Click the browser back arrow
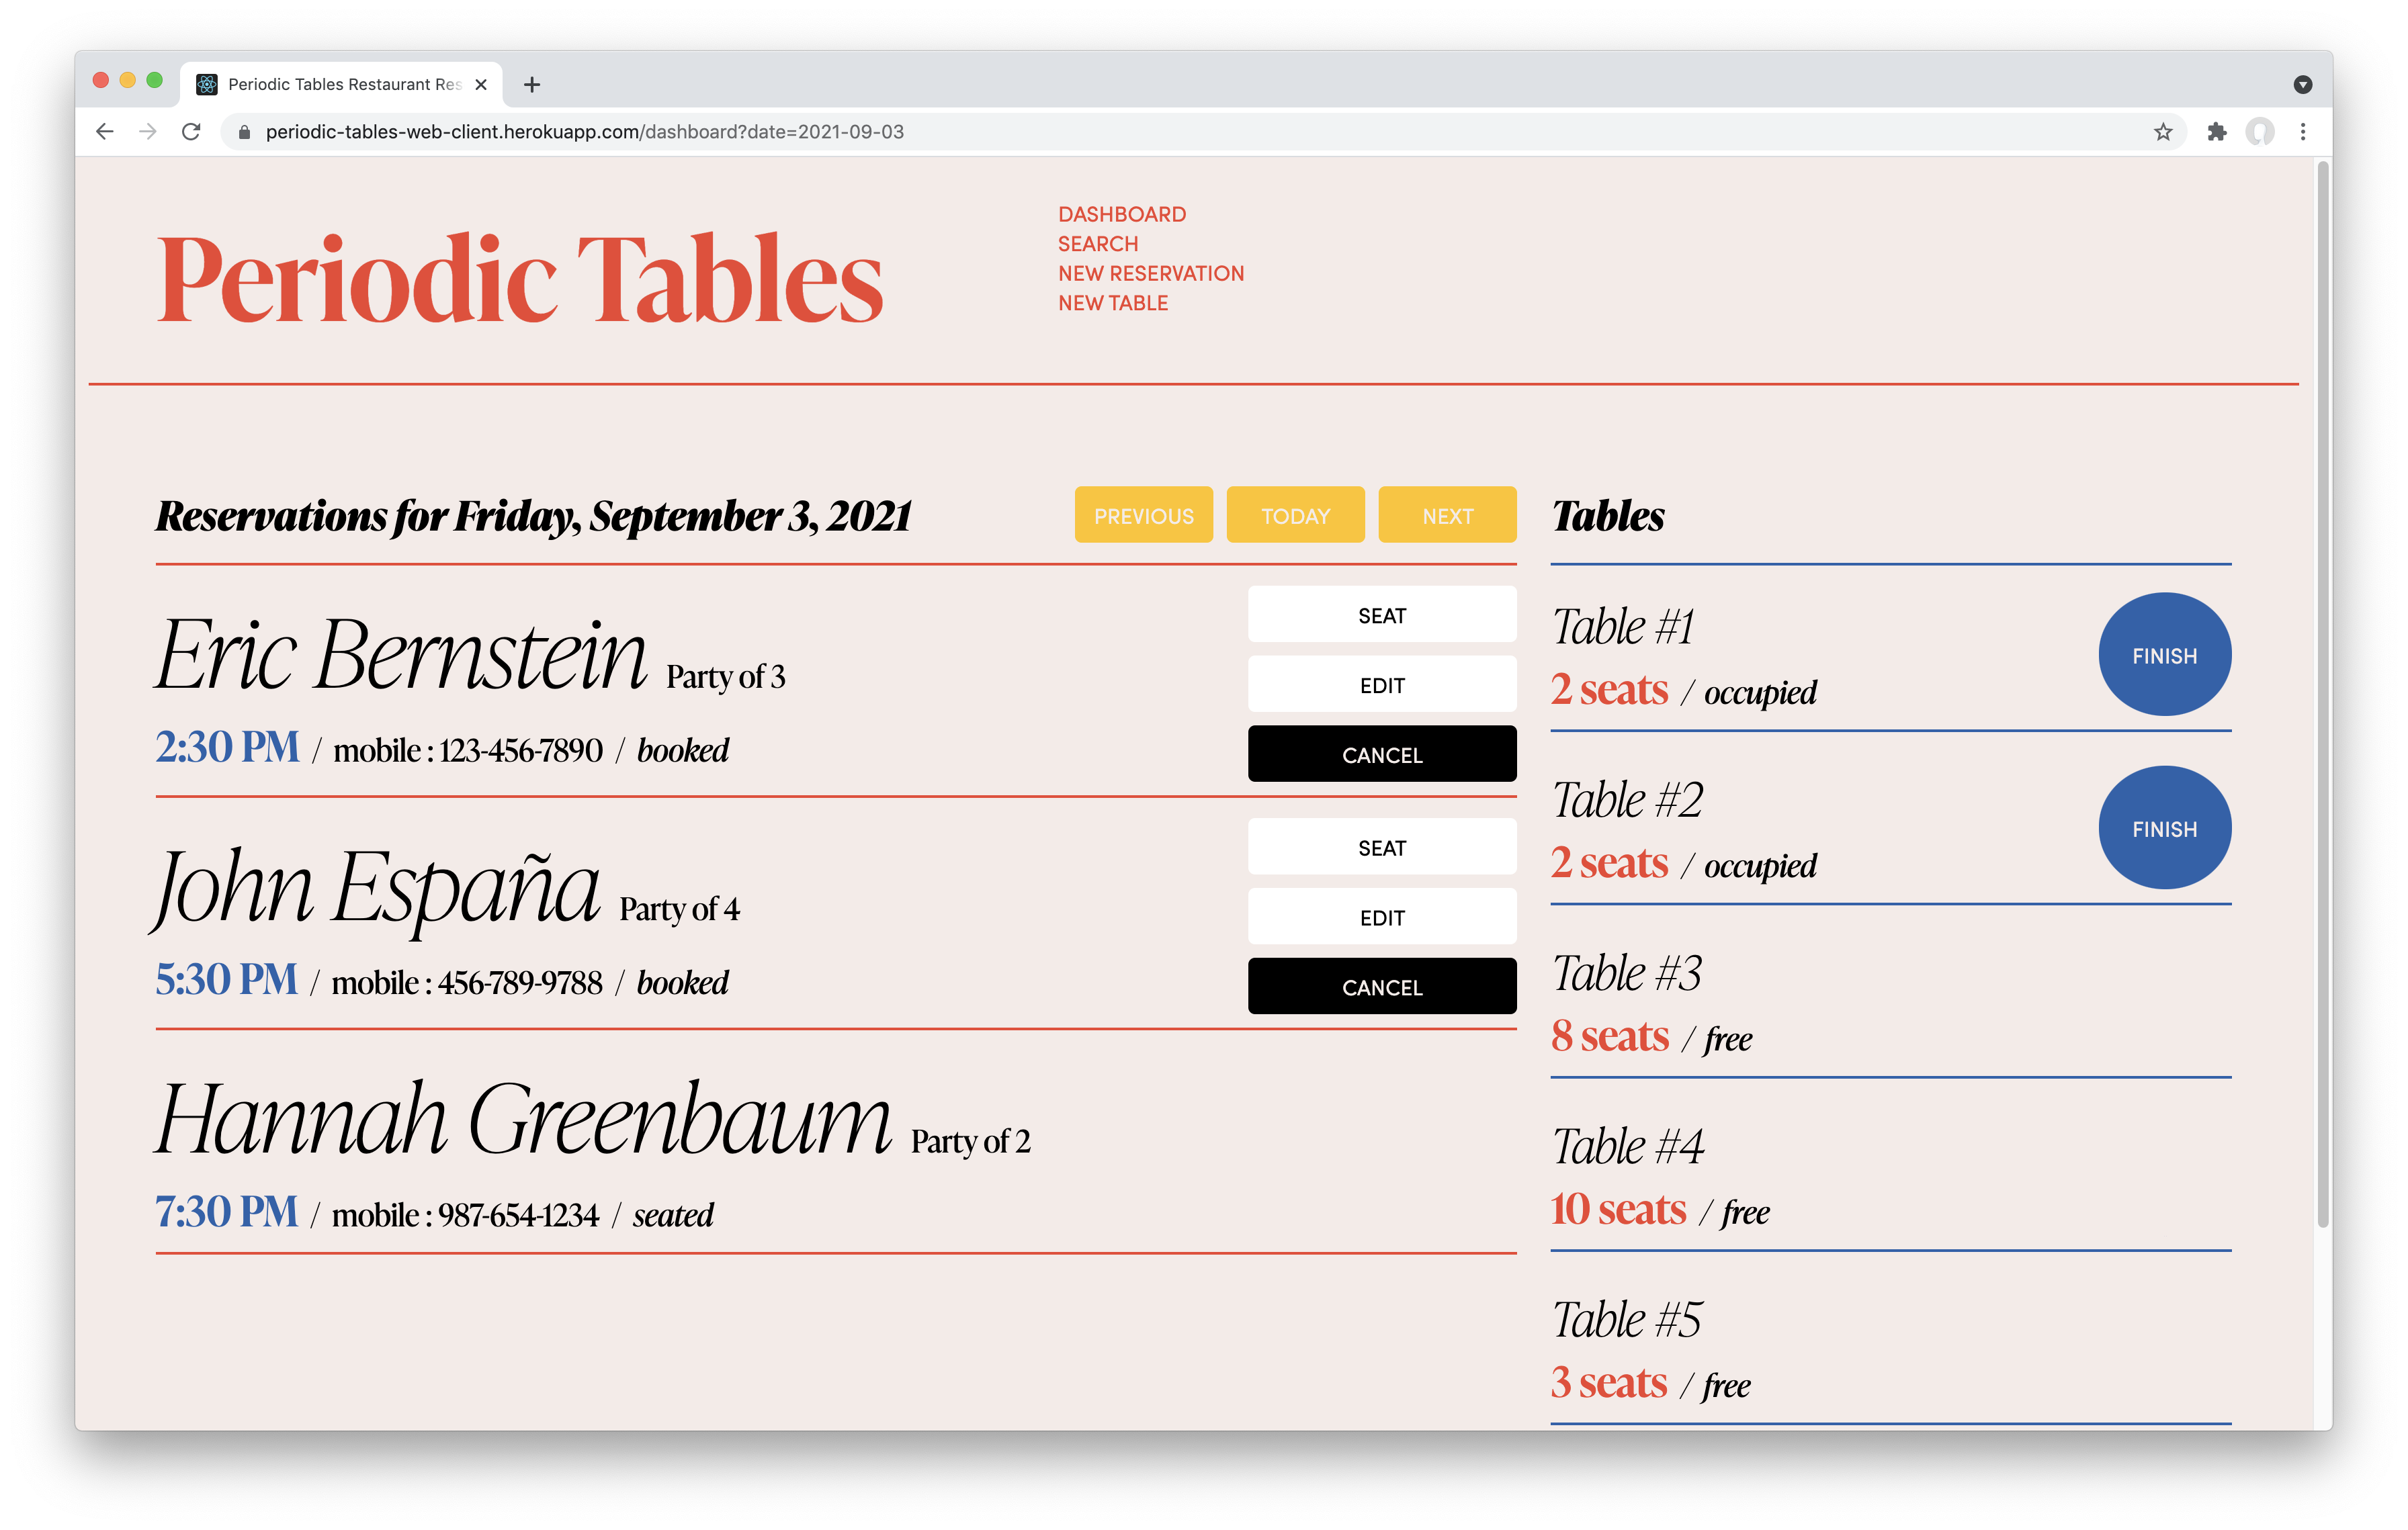 coord(105,132)
